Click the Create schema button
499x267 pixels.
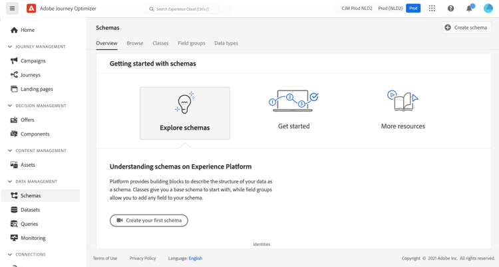(x=466, y=27)
